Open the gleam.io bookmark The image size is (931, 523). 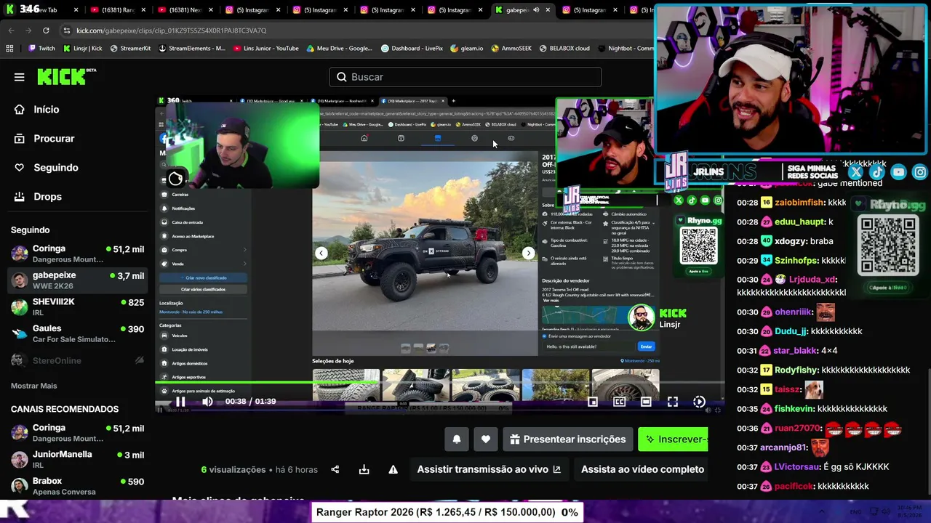click(x=466, y=49)
